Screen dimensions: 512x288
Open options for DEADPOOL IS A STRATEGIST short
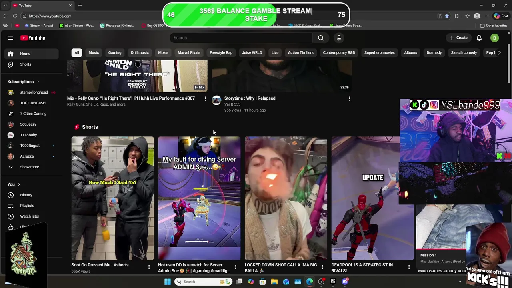[x=409, y=267]
